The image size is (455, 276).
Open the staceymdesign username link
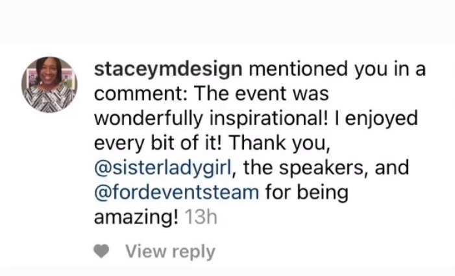[x=168, y=69]
